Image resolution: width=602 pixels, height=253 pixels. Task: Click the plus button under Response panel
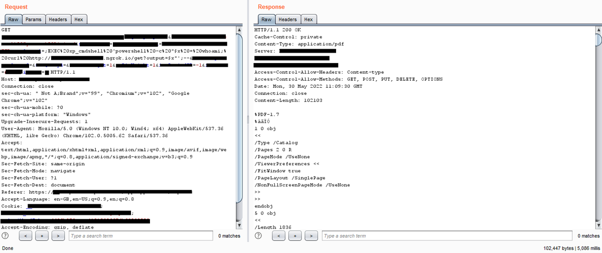point(295,235)
